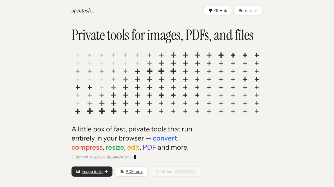
Task: Open the opentools logo link
Action: 83,11
